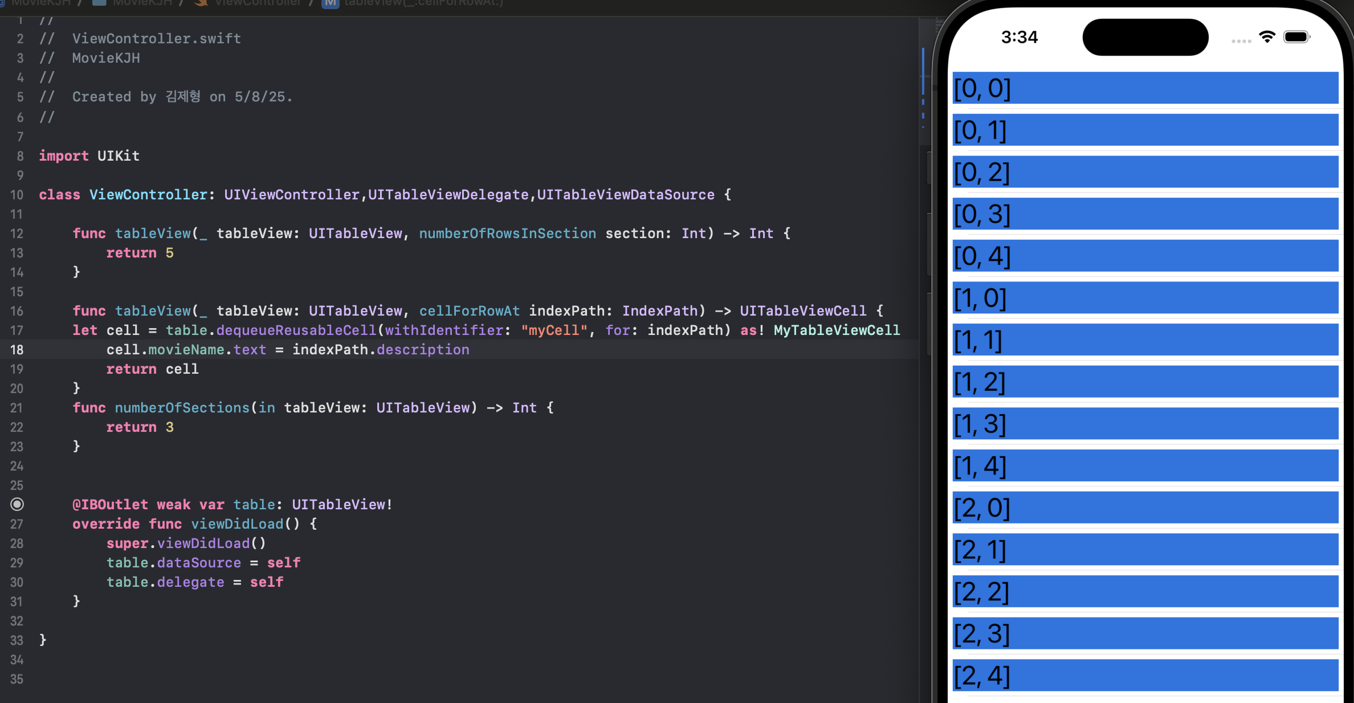Click the battery icon in simulator status bar
The height and width of the screenshot is (703, 1354).
click(x=1296, y=37)
